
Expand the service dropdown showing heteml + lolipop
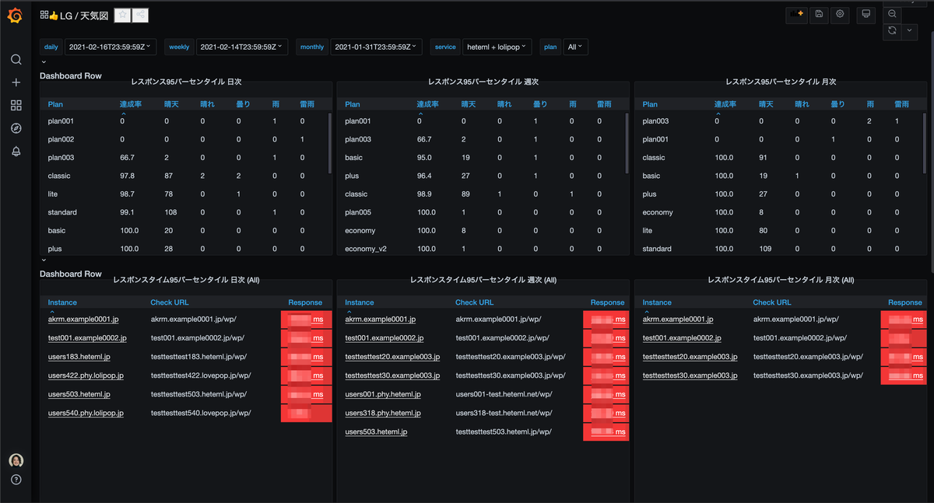click(x=497, y=47)
